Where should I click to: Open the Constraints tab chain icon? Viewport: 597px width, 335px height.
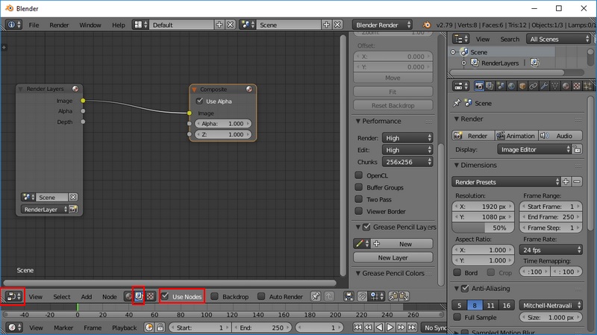[534, 87]
